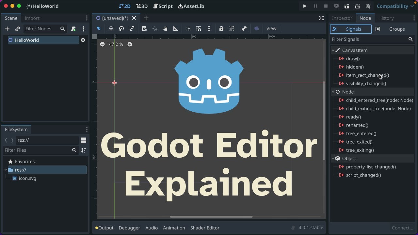Show the Signals panel
The height and width of the screenshot is (235, 418).
click(351, 29)
